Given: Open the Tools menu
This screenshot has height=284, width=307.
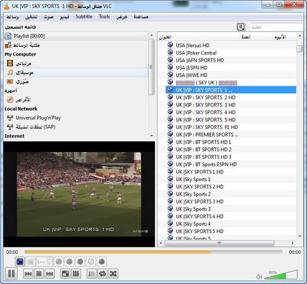Looking at the screenshot, I should click(x=104, y=17).
